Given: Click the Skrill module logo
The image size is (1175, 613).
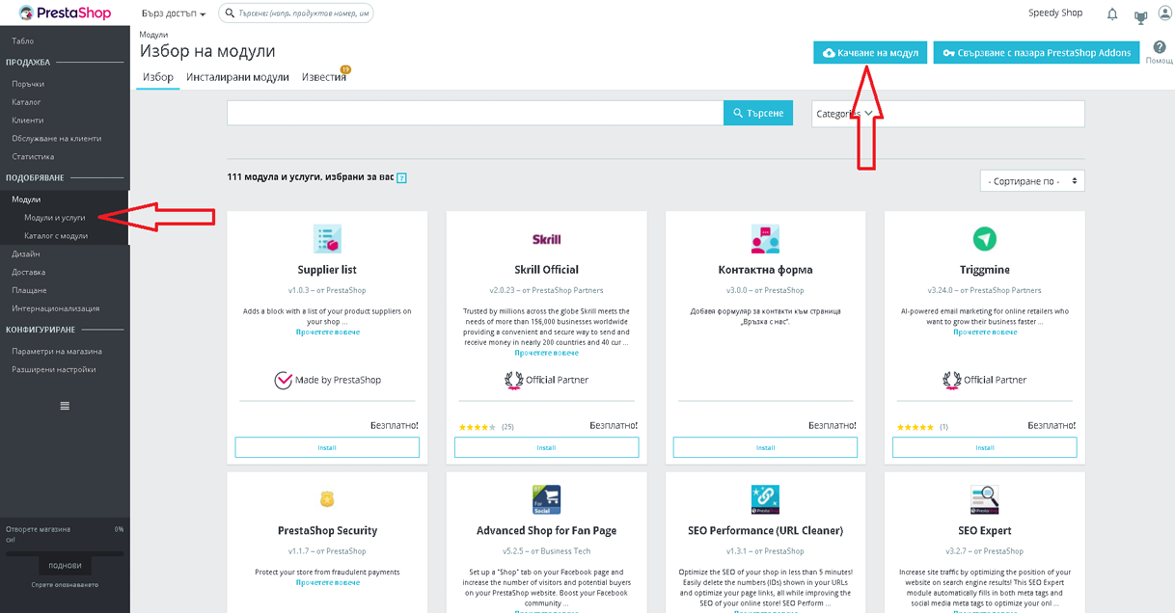Looking at the screenshot, I should pos(546,238).
